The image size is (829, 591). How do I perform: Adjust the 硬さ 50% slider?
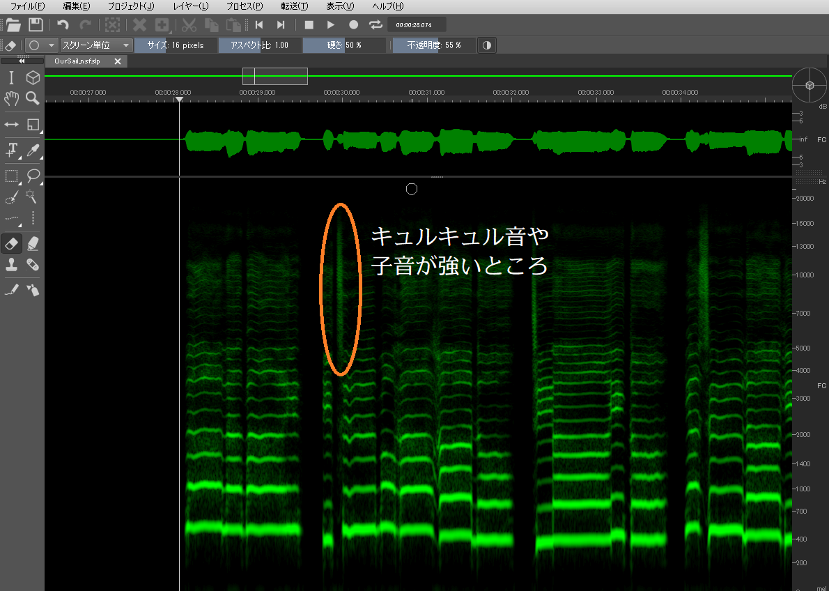[x=344, y=45]
